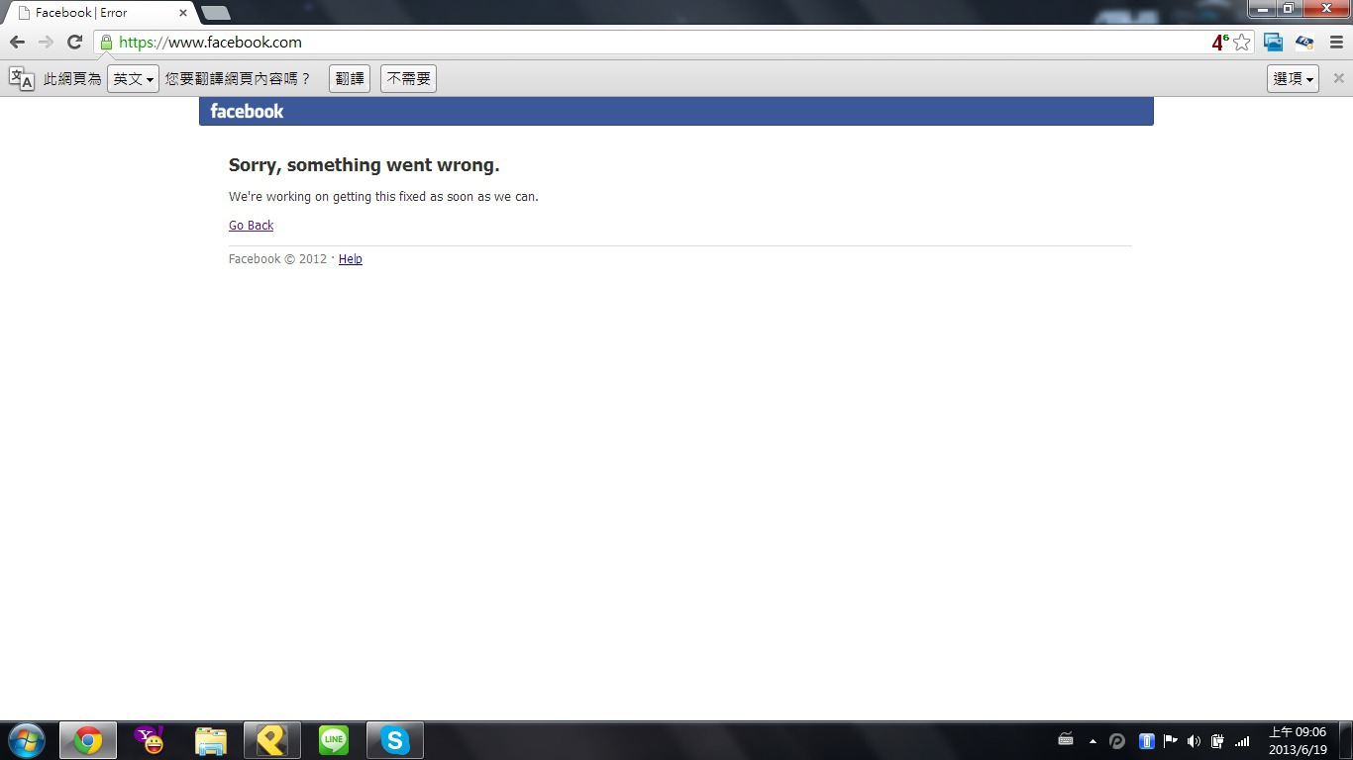The height and width of the screenshot is (760, 1353).
Task: Go back with the browser back arrow
Action: [x=17, y=43]
